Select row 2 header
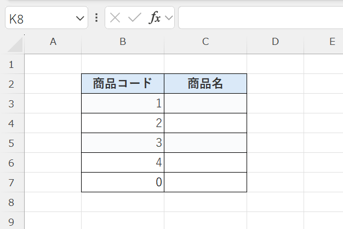 pos(12,84)
